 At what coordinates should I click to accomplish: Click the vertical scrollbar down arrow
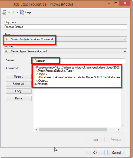[x=123, y=126]
